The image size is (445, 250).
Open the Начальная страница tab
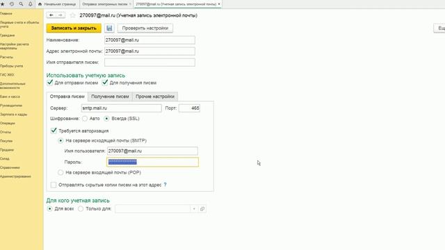(57, 4)
